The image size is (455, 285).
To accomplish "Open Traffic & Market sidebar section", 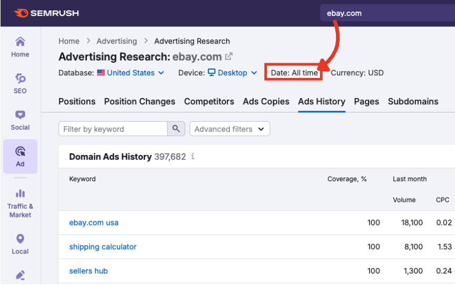I will pos(20,203).
